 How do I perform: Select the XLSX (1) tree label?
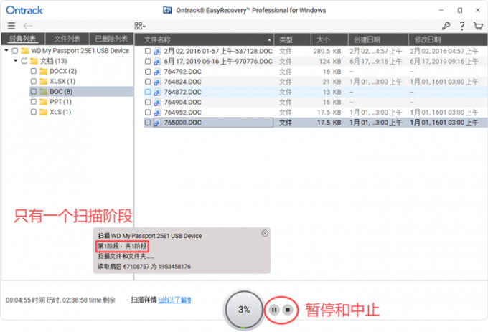click(62, 82)
